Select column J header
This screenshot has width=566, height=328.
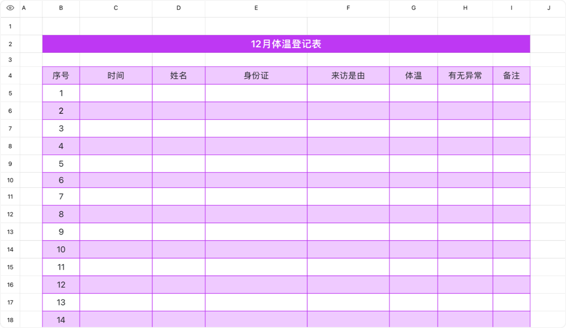548,8
